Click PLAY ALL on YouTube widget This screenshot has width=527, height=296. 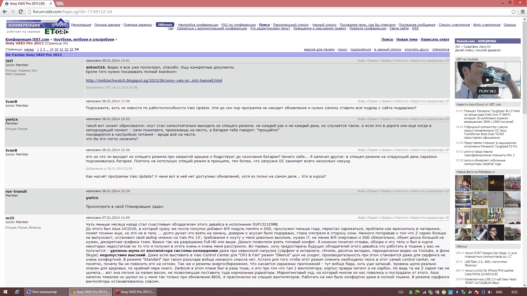coord(487,91)
